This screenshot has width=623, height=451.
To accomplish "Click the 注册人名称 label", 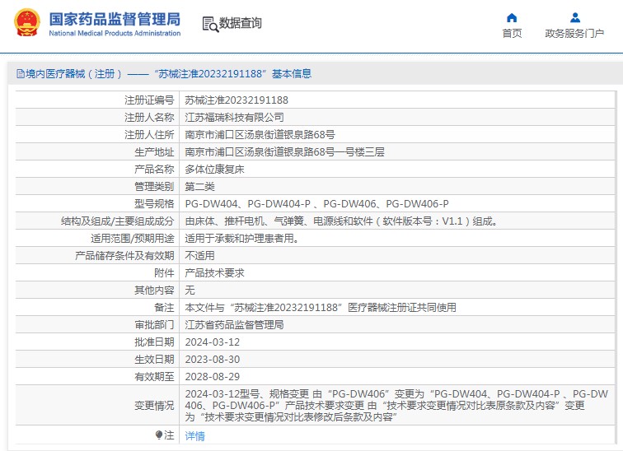I will 149,118.
